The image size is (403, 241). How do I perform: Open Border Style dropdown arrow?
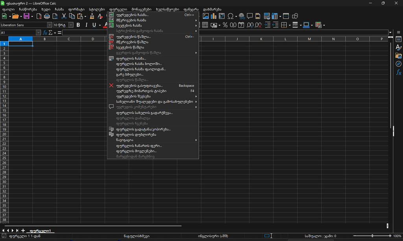301,25
